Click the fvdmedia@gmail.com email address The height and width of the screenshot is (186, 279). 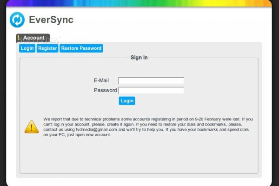[91, 130]
